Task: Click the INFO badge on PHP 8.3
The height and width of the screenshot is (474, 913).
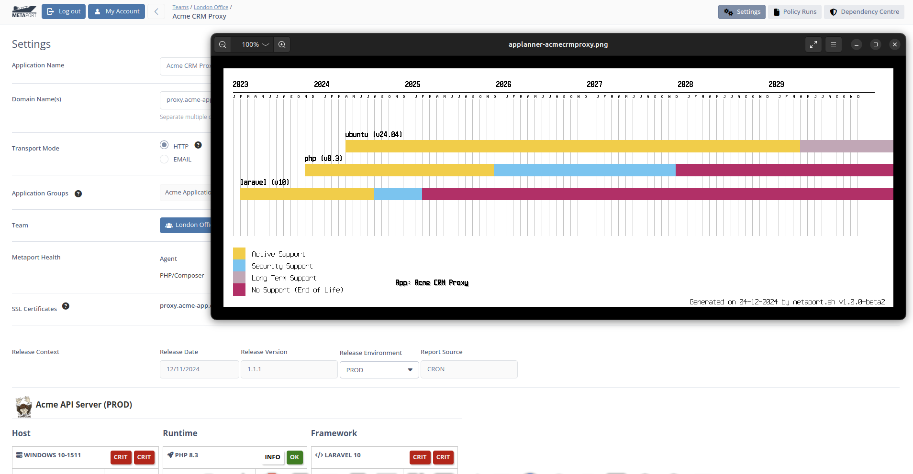Action: pos(272,457)
